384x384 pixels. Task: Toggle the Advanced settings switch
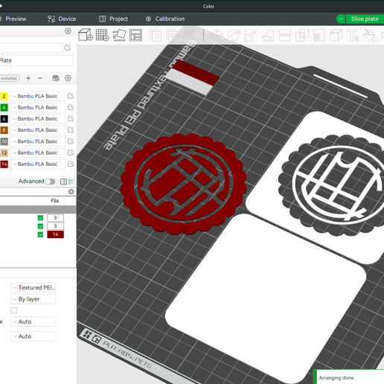click(x=50, y=182)
